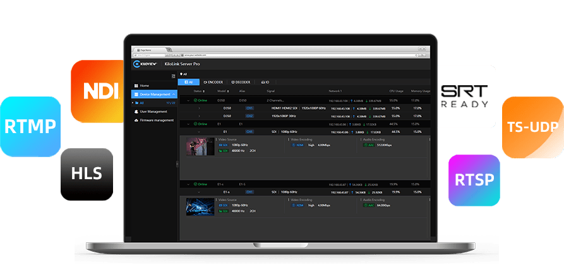
Task: Click the TS-UDP protocol icon
Action: coord(532,127)
